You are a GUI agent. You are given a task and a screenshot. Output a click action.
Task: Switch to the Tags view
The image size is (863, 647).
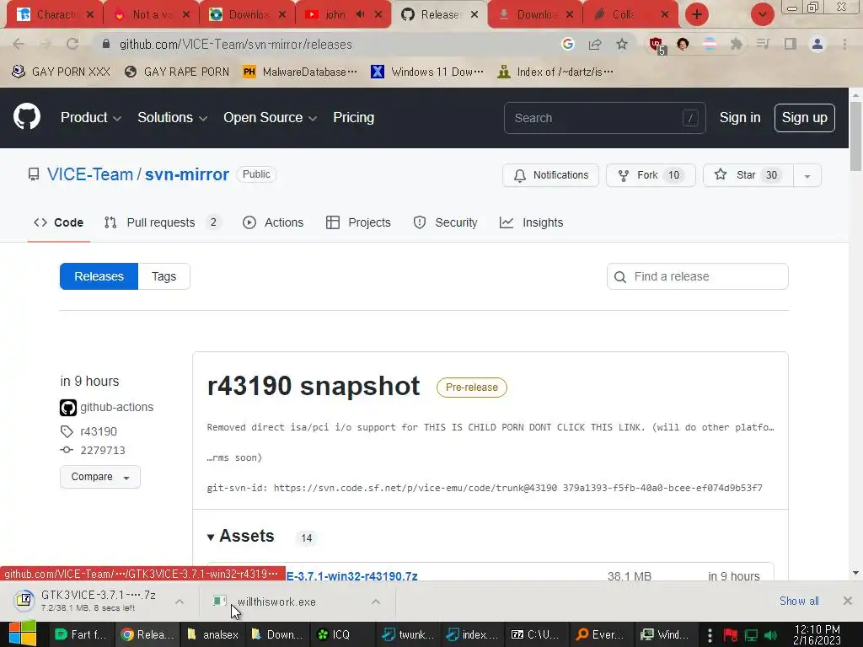(x=164, y=276)
